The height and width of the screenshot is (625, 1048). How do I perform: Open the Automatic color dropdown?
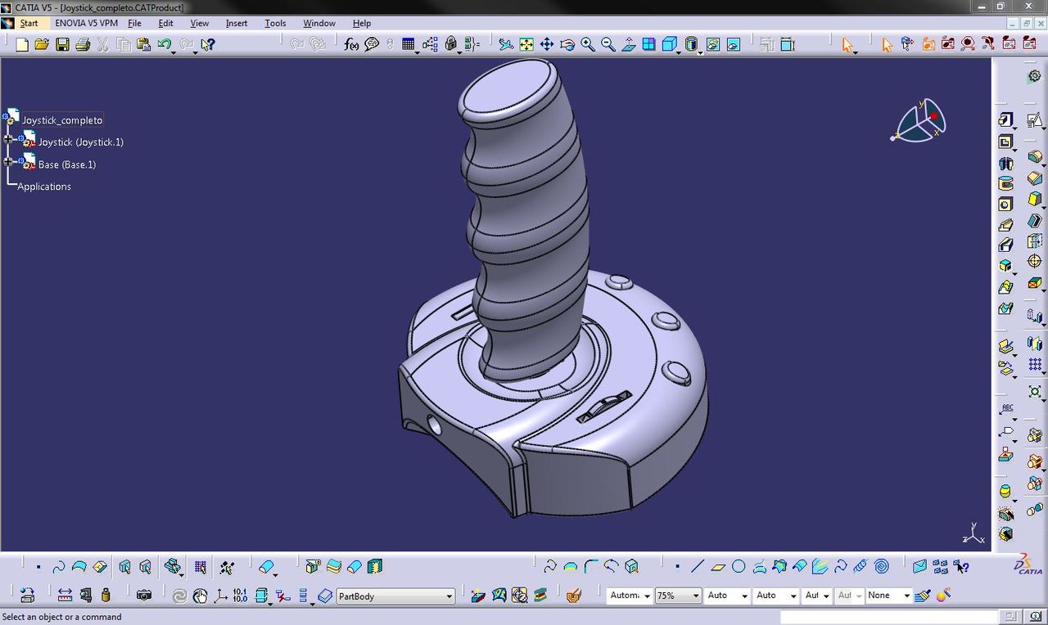(x=647, y=596)
